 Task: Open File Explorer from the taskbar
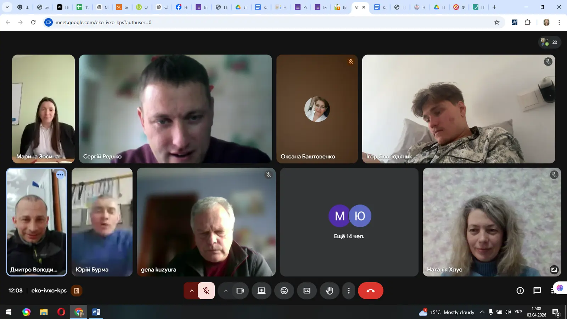[x=44, y=312]
